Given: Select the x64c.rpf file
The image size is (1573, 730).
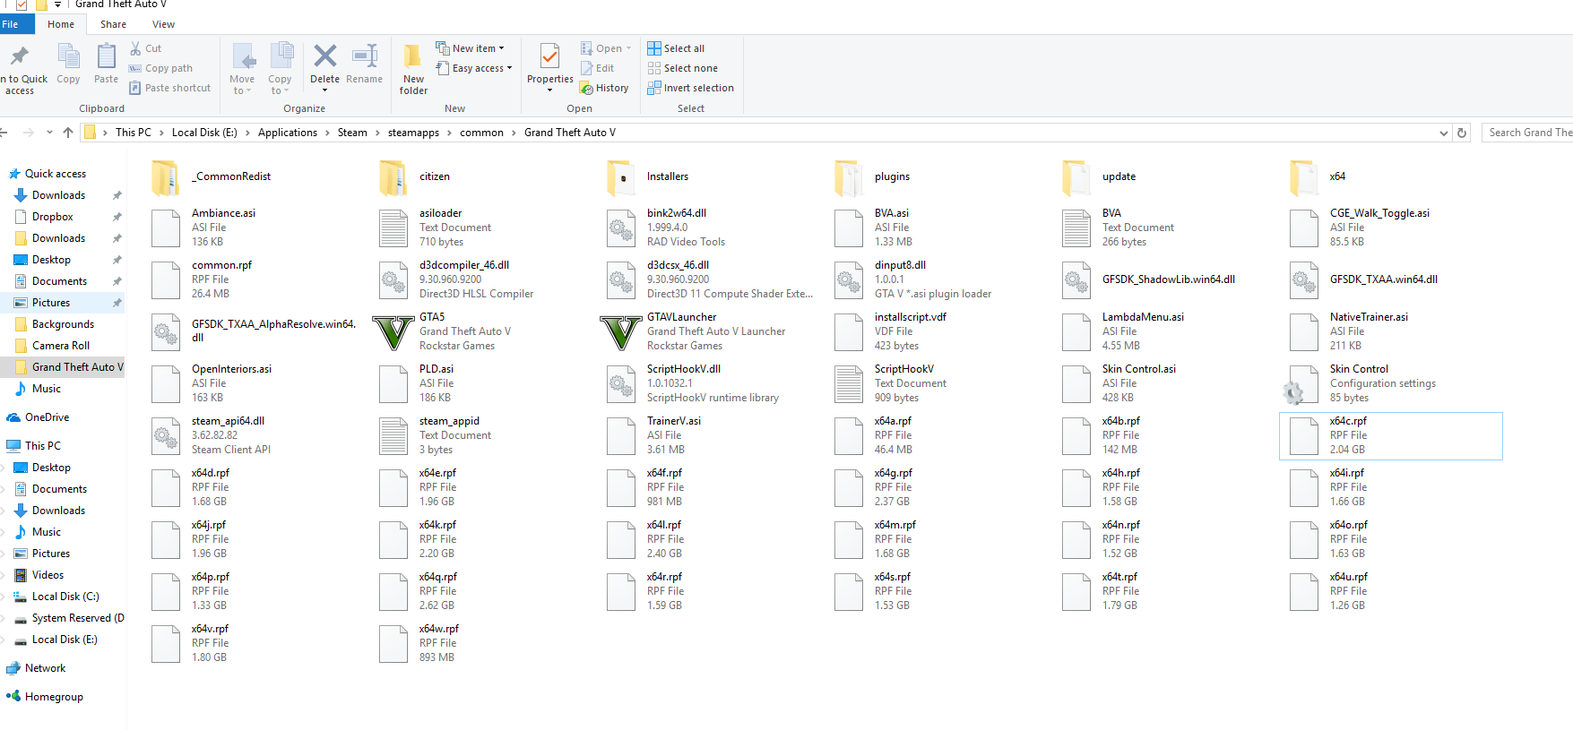Looking at the screenshot, I should click(x=1391, y=436).
